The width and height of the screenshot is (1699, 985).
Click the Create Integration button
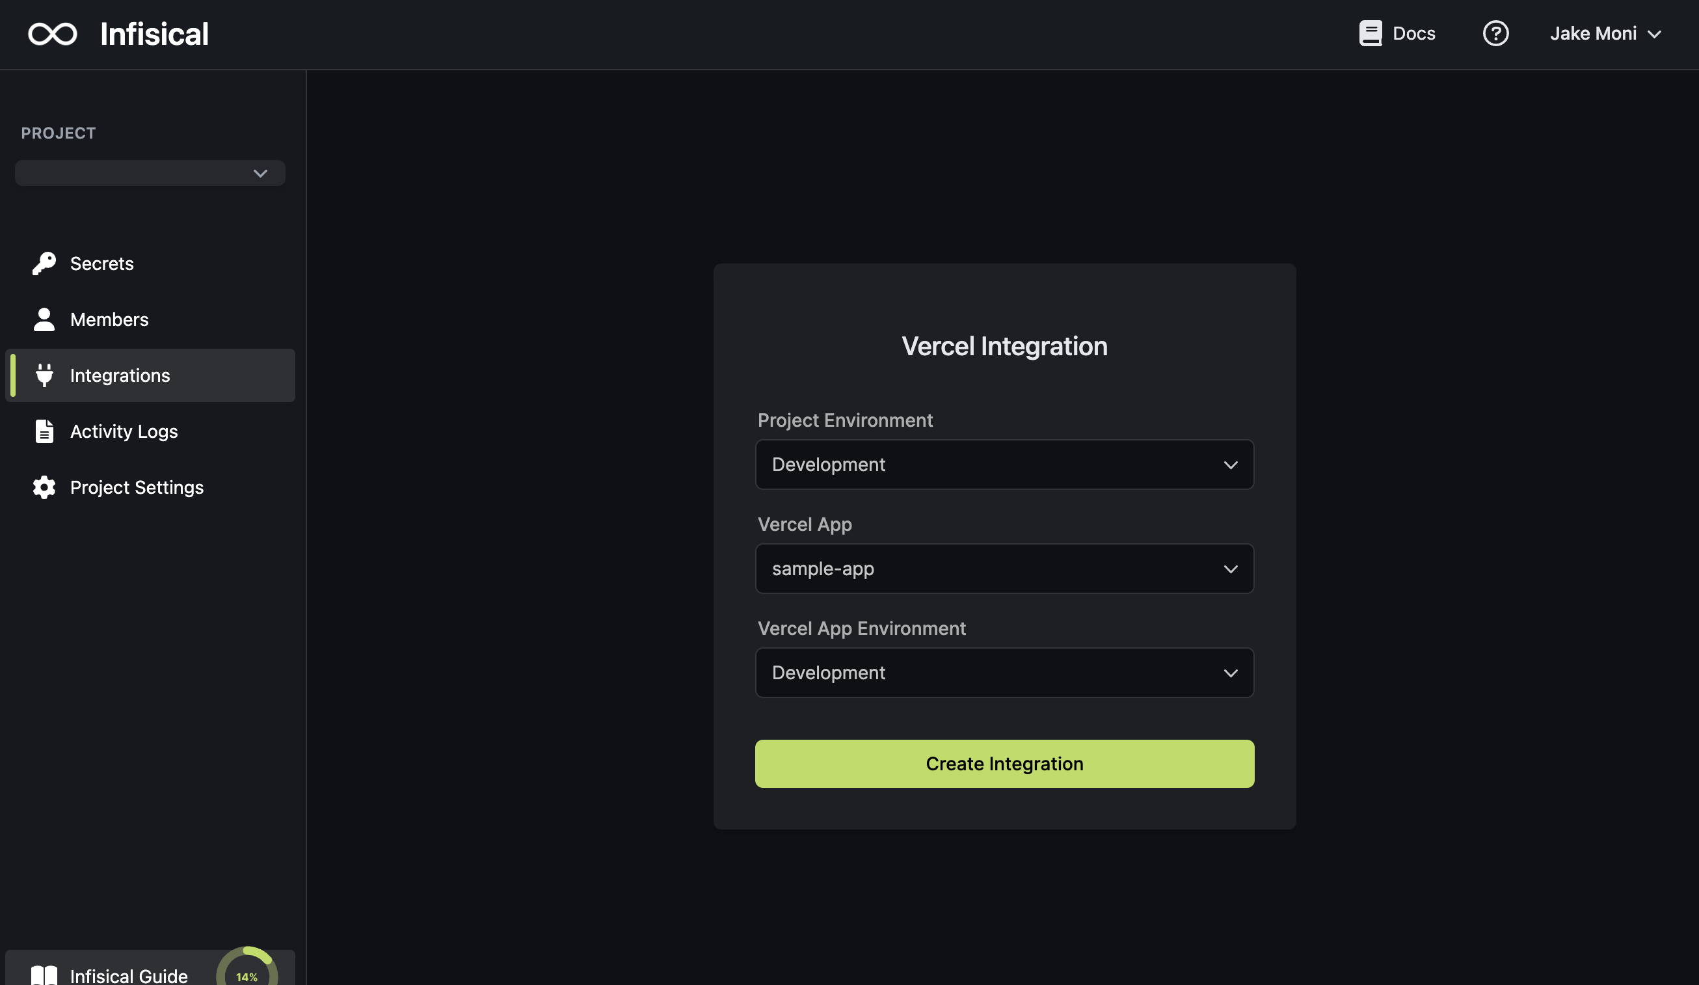[x=1004, y=764]
